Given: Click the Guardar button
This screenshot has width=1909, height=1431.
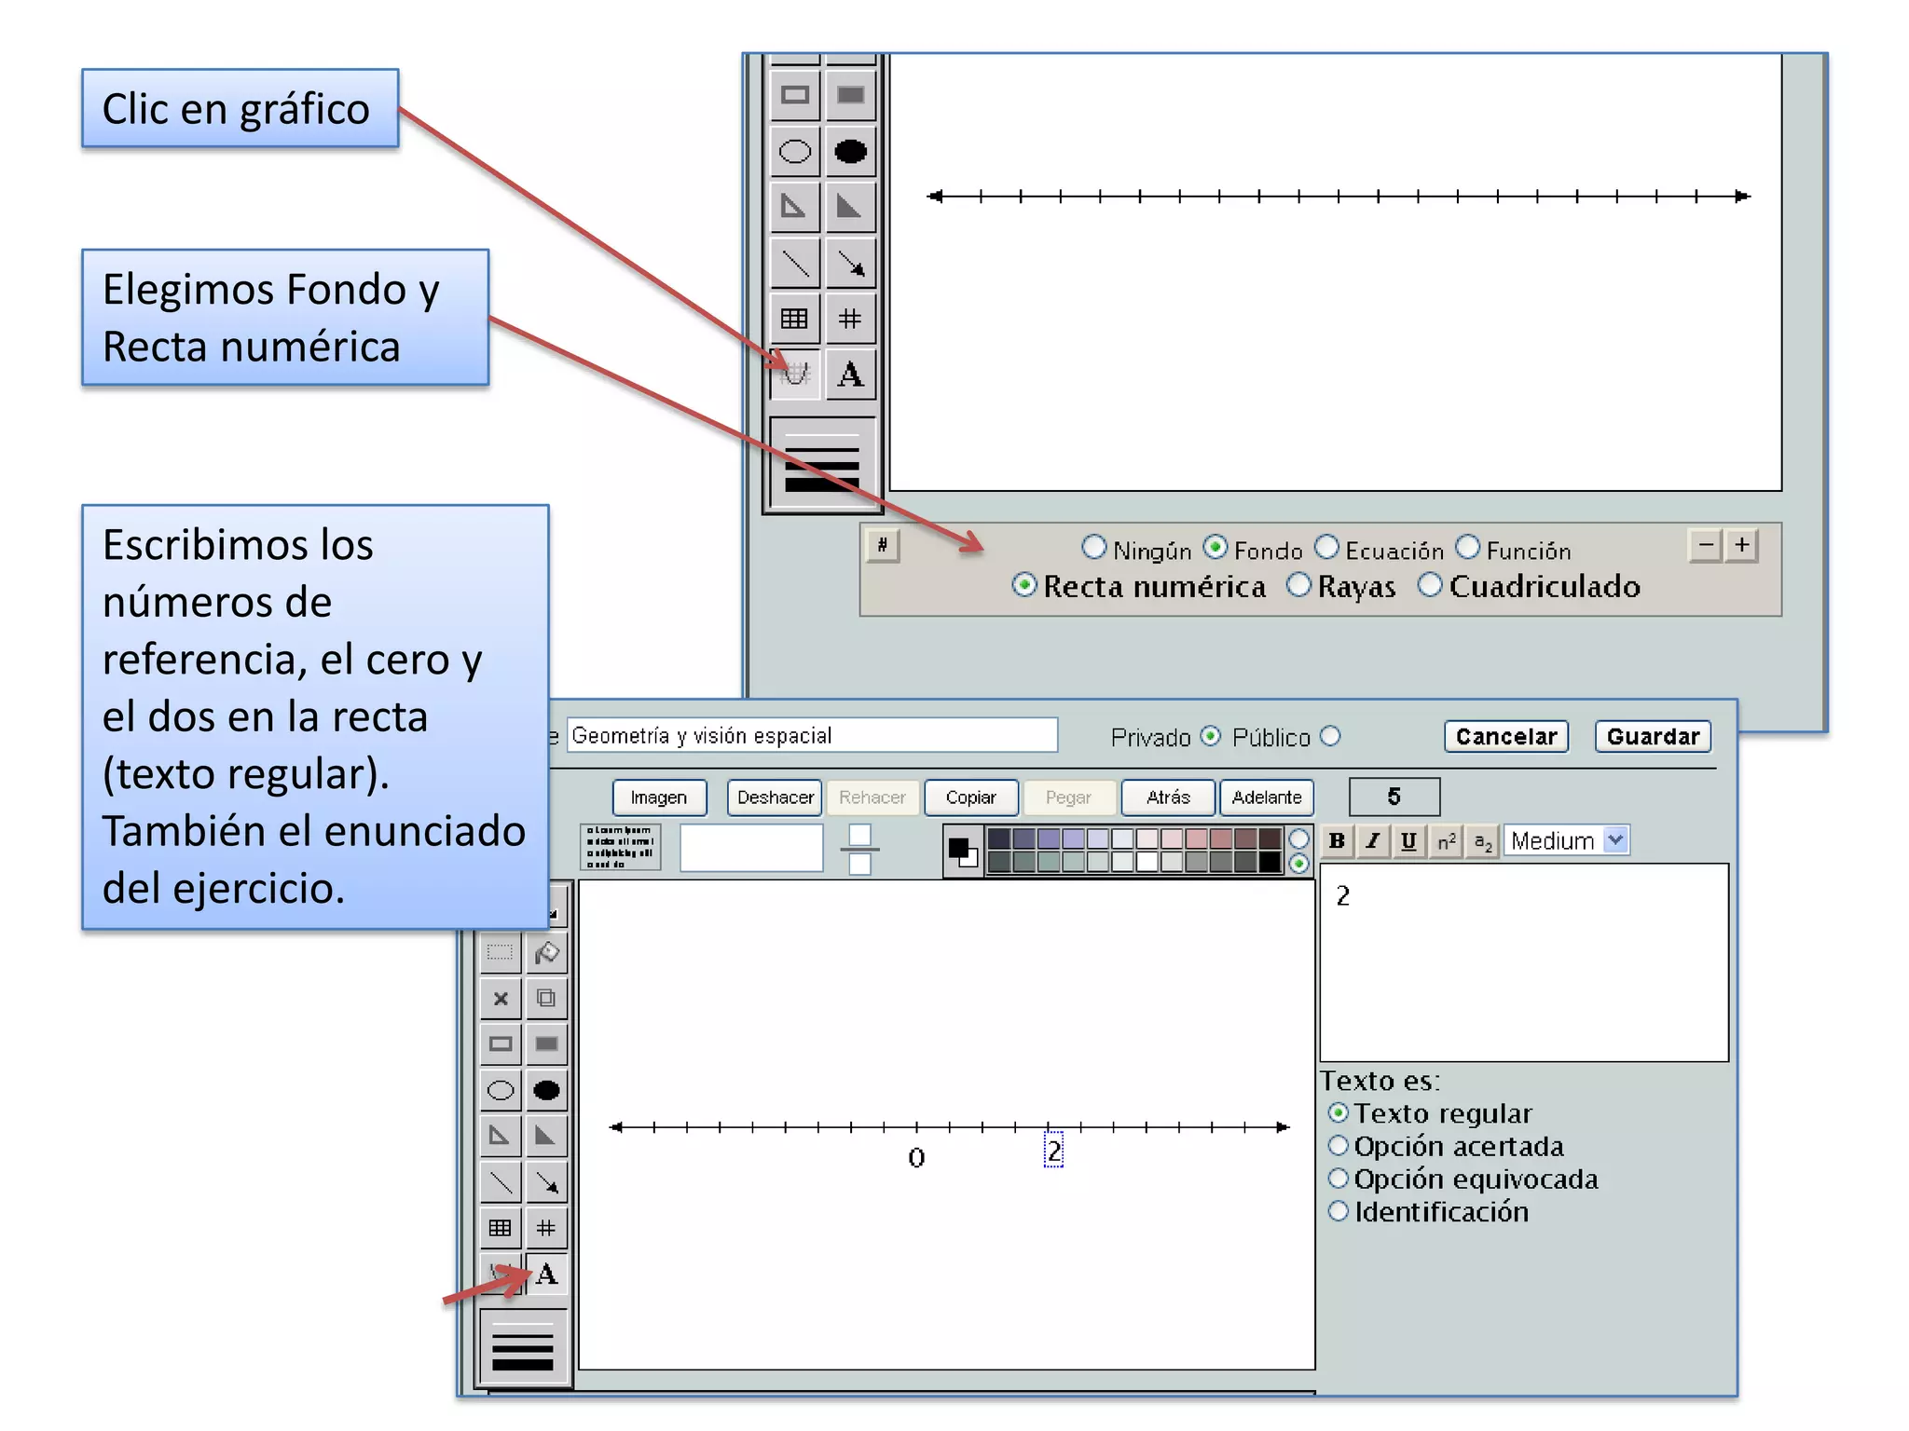Looking at the screenshot, I should [x=1653, y=737].
